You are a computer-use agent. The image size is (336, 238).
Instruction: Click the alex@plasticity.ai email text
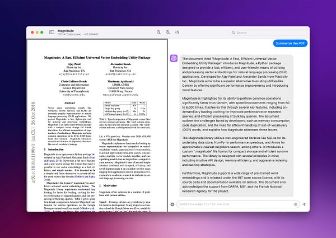[x=120, y=74]
